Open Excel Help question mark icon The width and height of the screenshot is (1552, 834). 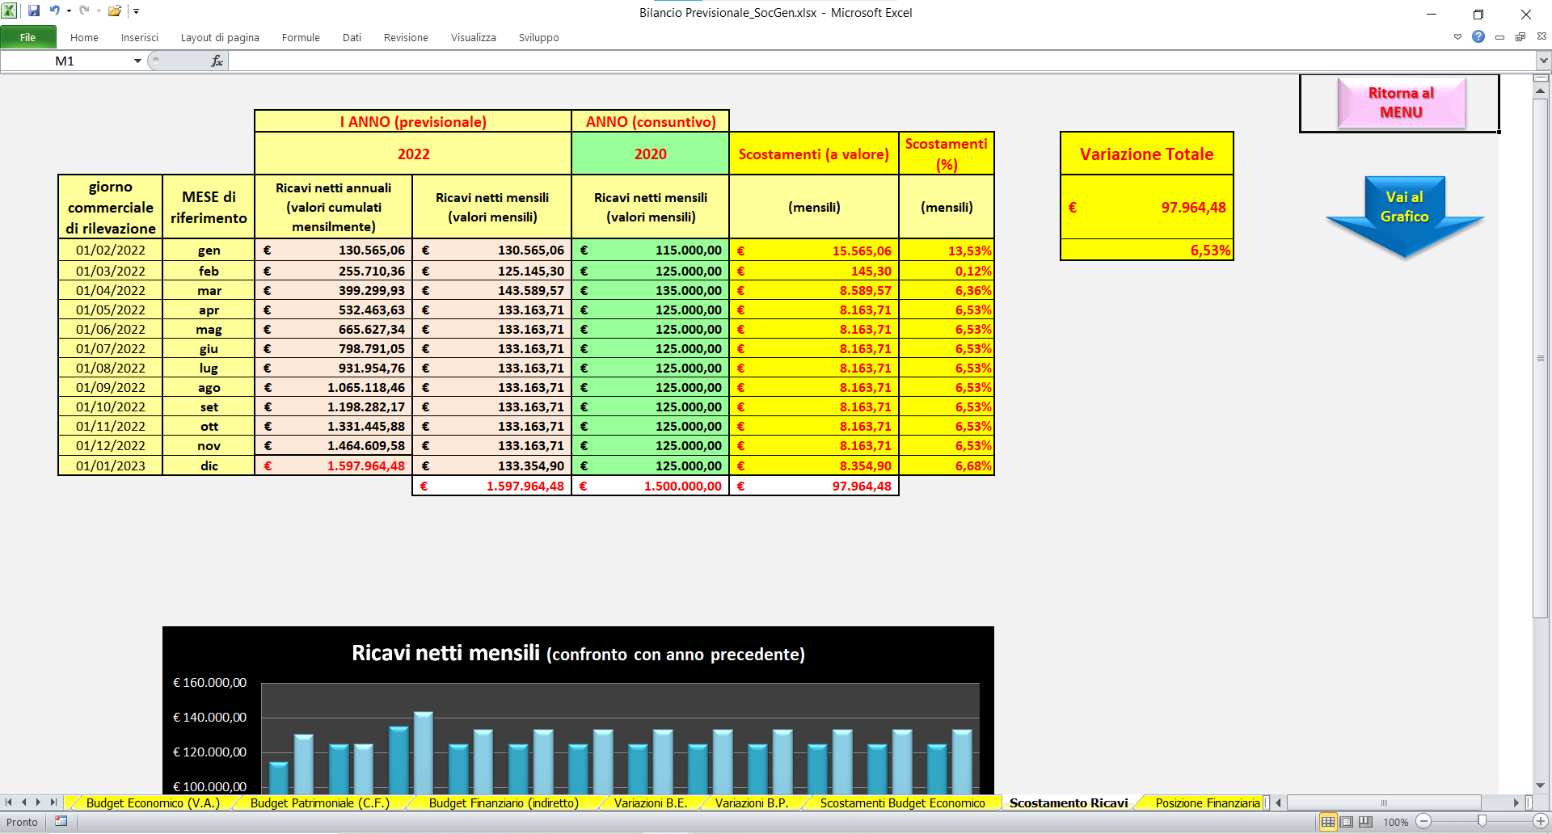1478,36
